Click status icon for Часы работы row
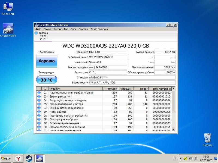 pyautogui.click(x=39, y=112)
